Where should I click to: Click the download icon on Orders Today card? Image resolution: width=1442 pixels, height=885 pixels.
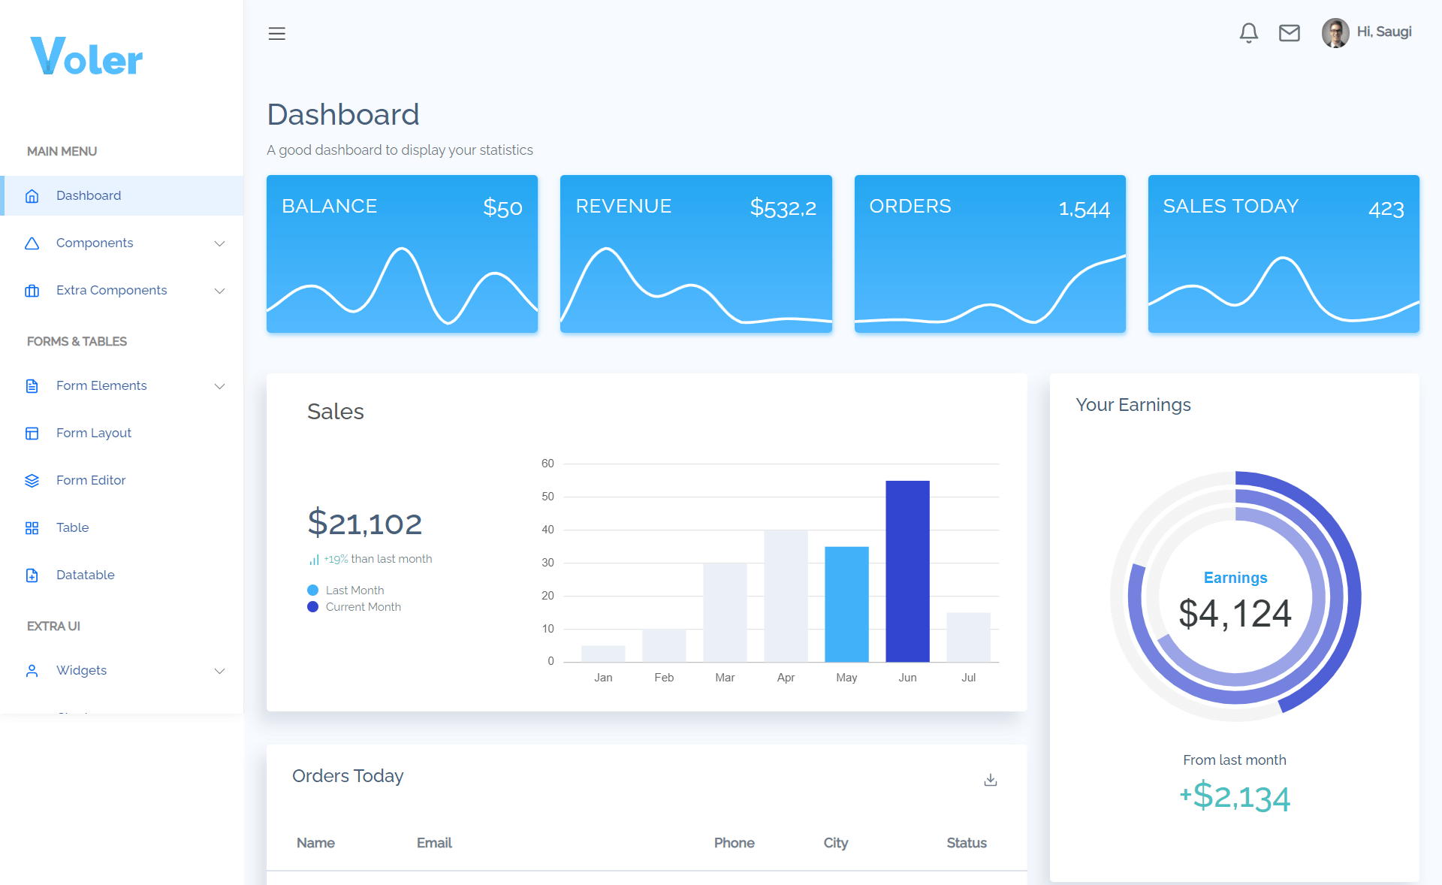tap(990, 780)
